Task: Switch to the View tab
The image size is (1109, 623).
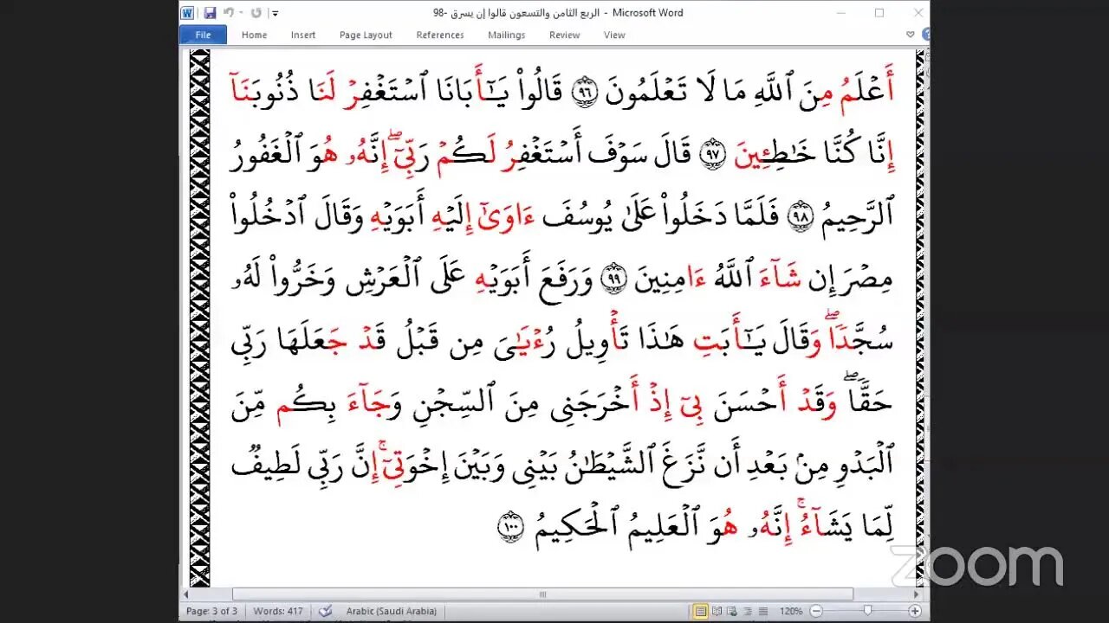Action: click(x=614, y=35)
